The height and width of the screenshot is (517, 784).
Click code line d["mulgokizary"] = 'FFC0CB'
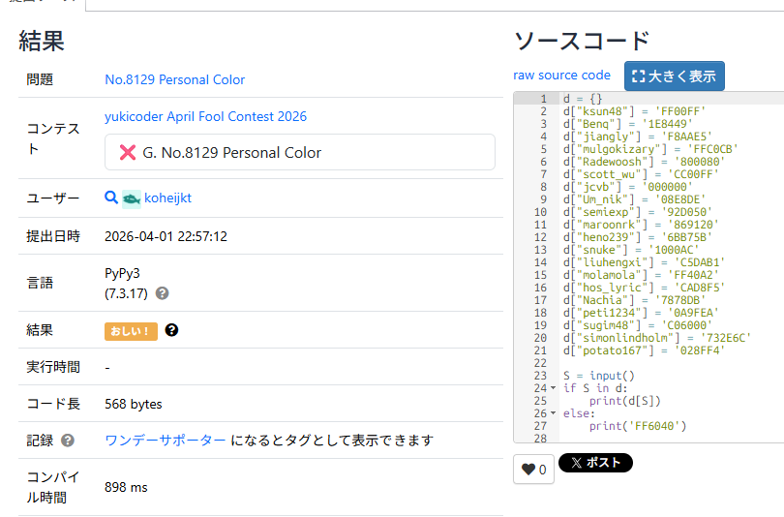(650, 149)
